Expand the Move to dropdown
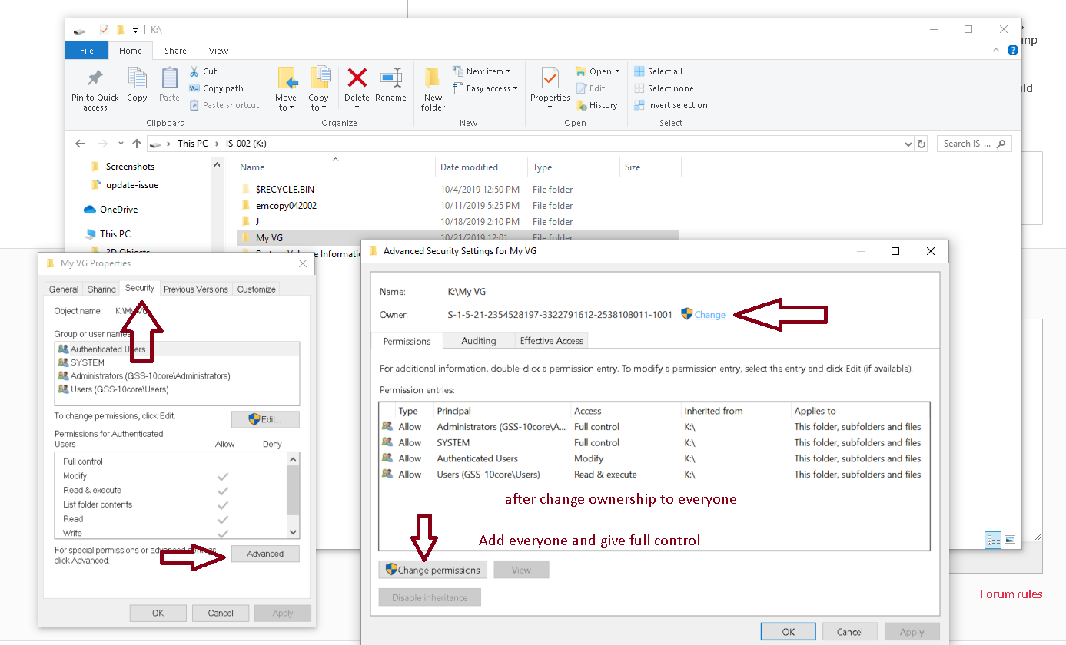 click(x=285, y=107)
